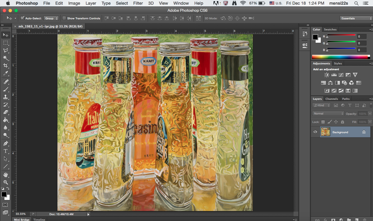Image resolution: width=373 pixels, height=221 pixels.
Task: Open the Move tool preset picker arrow
Action: point(15,18)
